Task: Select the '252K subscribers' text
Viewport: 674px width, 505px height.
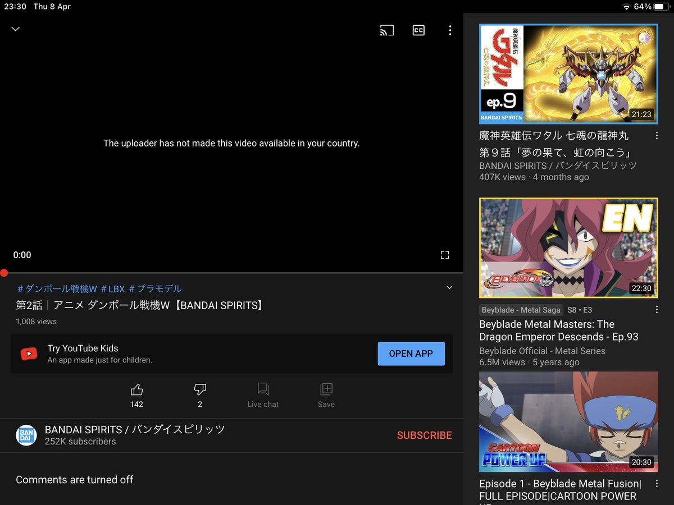Action: [x=80, y=442]
